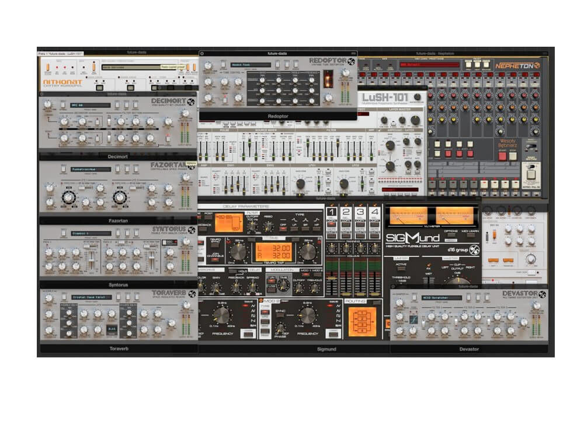The width and height of the screenshot is (584, 438).
Task: Click the "Redoptor" label below the plugin
Action: click(278, 116)
